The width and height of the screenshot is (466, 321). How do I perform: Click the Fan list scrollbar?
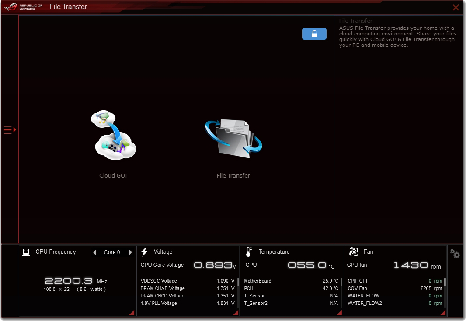445,282
